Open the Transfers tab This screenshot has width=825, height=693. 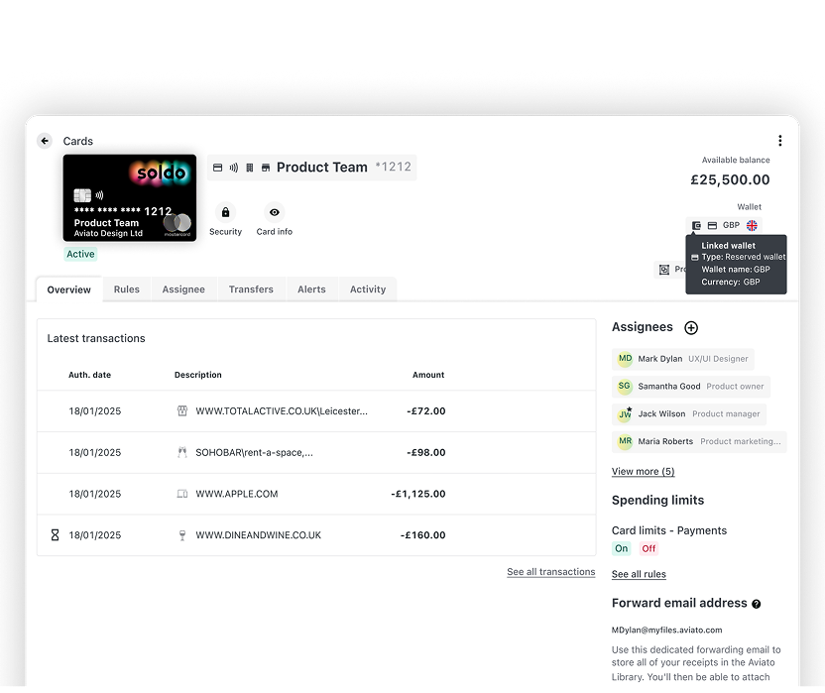pyautogui.click(x=251, y=289)
